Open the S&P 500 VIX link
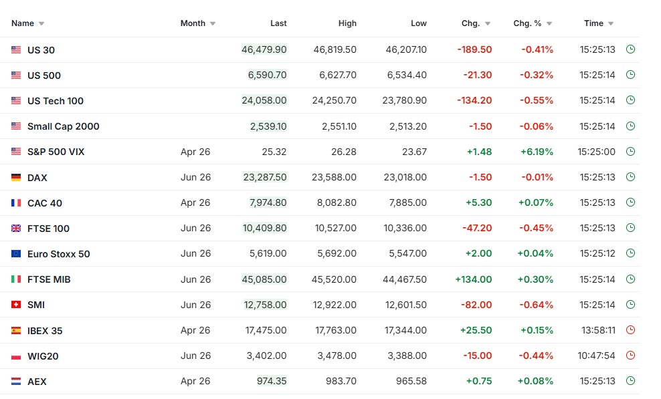 pos(56,152)
